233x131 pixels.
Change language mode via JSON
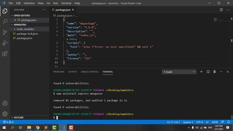click(214, 122)
